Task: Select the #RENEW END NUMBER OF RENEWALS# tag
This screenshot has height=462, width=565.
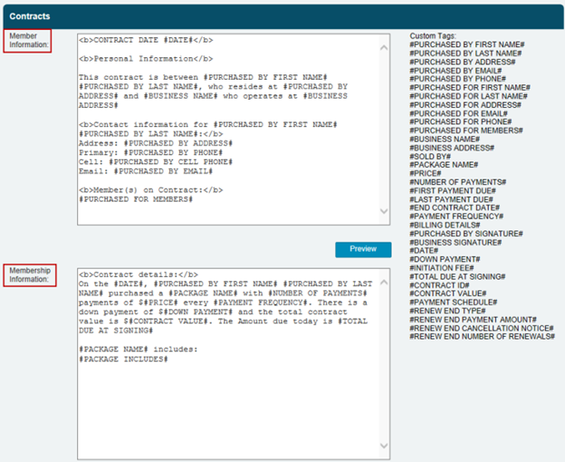Action: tap(482, 336)
